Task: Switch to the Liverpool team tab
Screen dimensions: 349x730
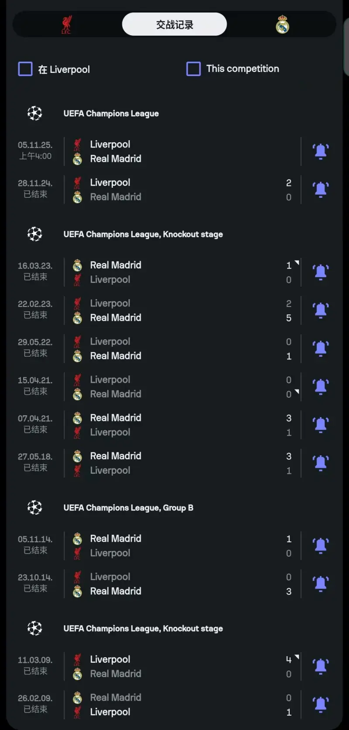Action: (66, 25)
